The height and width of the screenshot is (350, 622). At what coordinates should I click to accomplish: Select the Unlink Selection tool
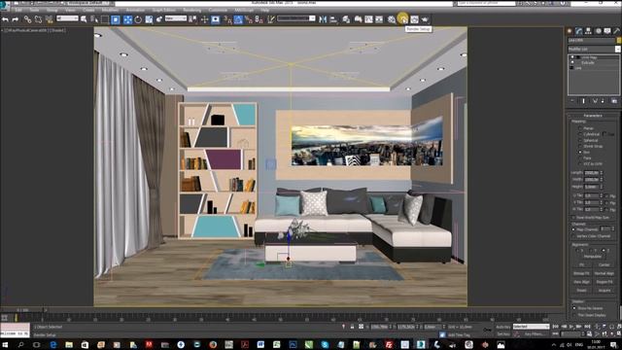click(x=38, y=19)
